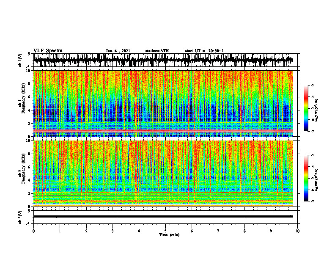The width and height of the screenshot is (335, 259).
Task: Click the ch.1 frequency tick label "8"
Action: 30,84
